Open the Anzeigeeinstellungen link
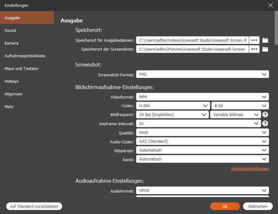278x214 pixels. [250, 169]
